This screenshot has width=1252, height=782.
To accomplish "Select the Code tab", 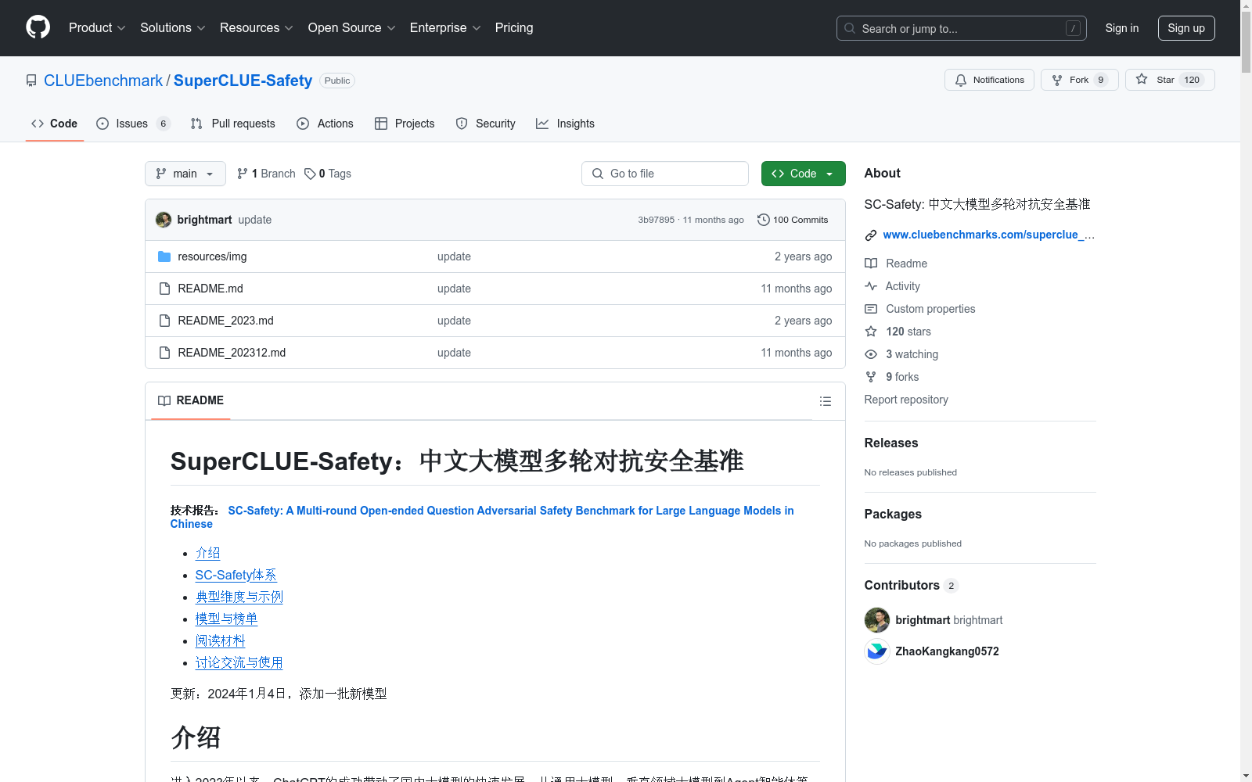I will 55,124.
